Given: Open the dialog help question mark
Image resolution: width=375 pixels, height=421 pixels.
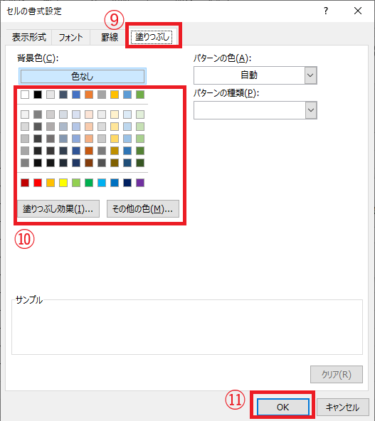Looking at the screenshot, I should tap(326, 11).
